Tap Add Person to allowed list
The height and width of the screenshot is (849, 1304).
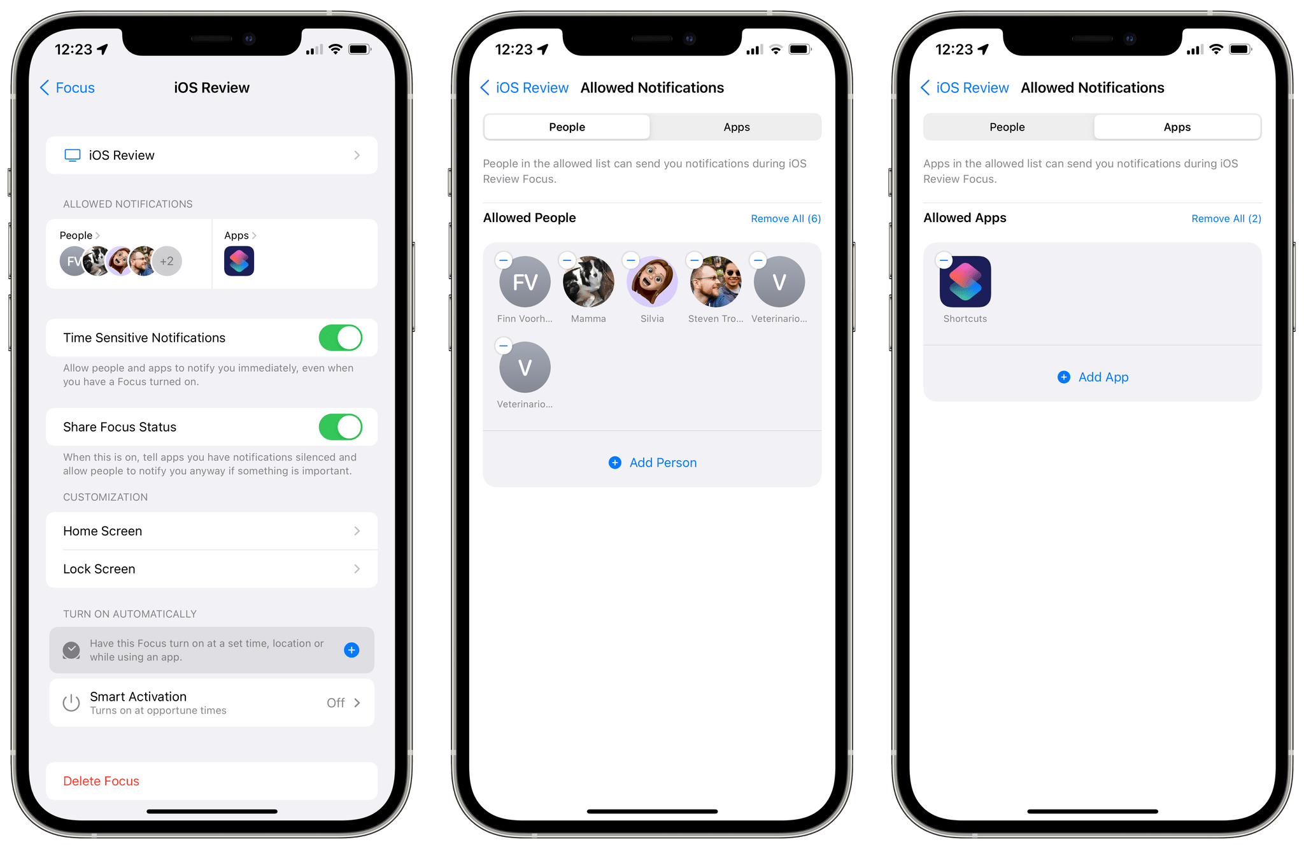[653, 463]
